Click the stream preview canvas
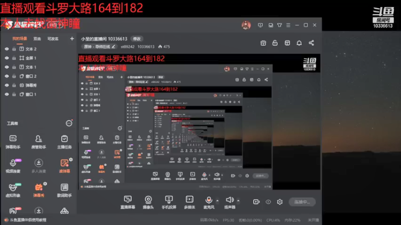Screen dimensions: 401x225 [x=199, y=121]
